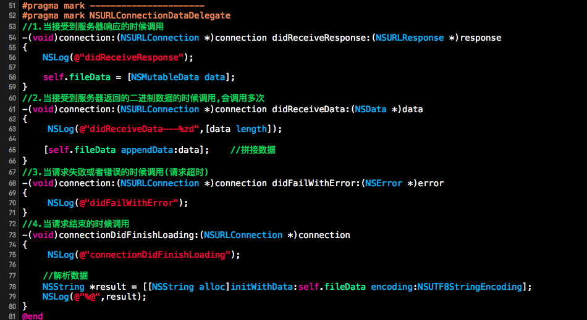Viewport: 587px width, 320px height.
Task: Click the string @"didFailWithError"
Action: (130, 203)
